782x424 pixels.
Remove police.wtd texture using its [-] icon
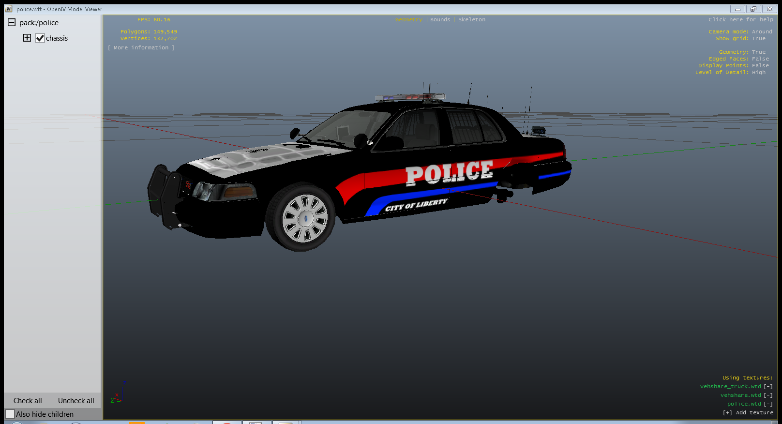(x=768, y=404)
